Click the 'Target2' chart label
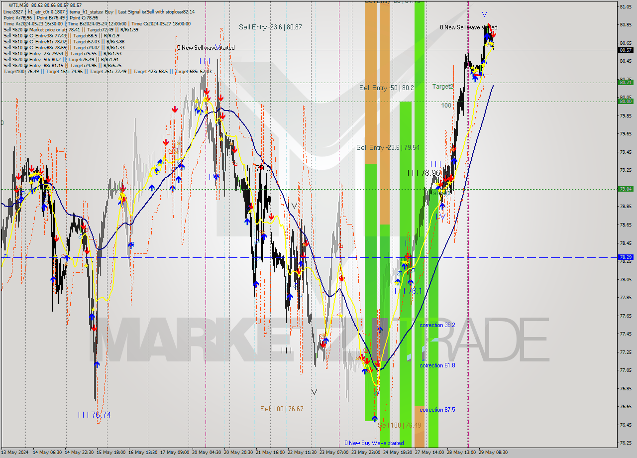 (443, 86)
